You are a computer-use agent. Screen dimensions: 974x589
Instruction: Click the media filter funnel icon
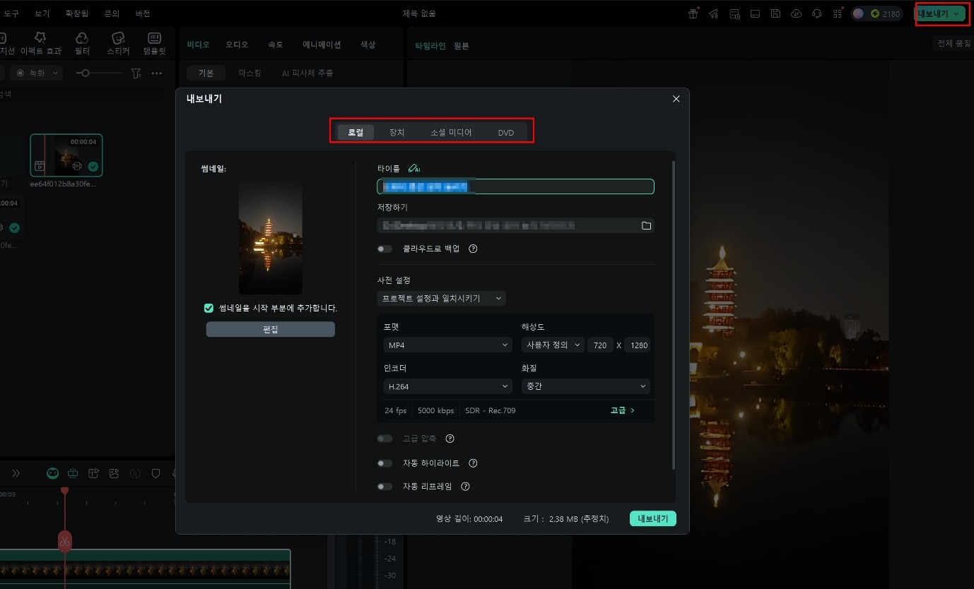pos(136,73)
